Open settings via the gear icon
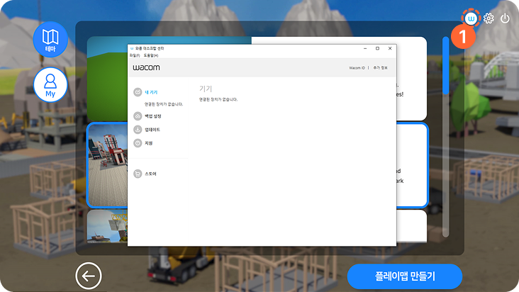The height and width of the screenshot is (292, 519). click(x=489, y=18)
